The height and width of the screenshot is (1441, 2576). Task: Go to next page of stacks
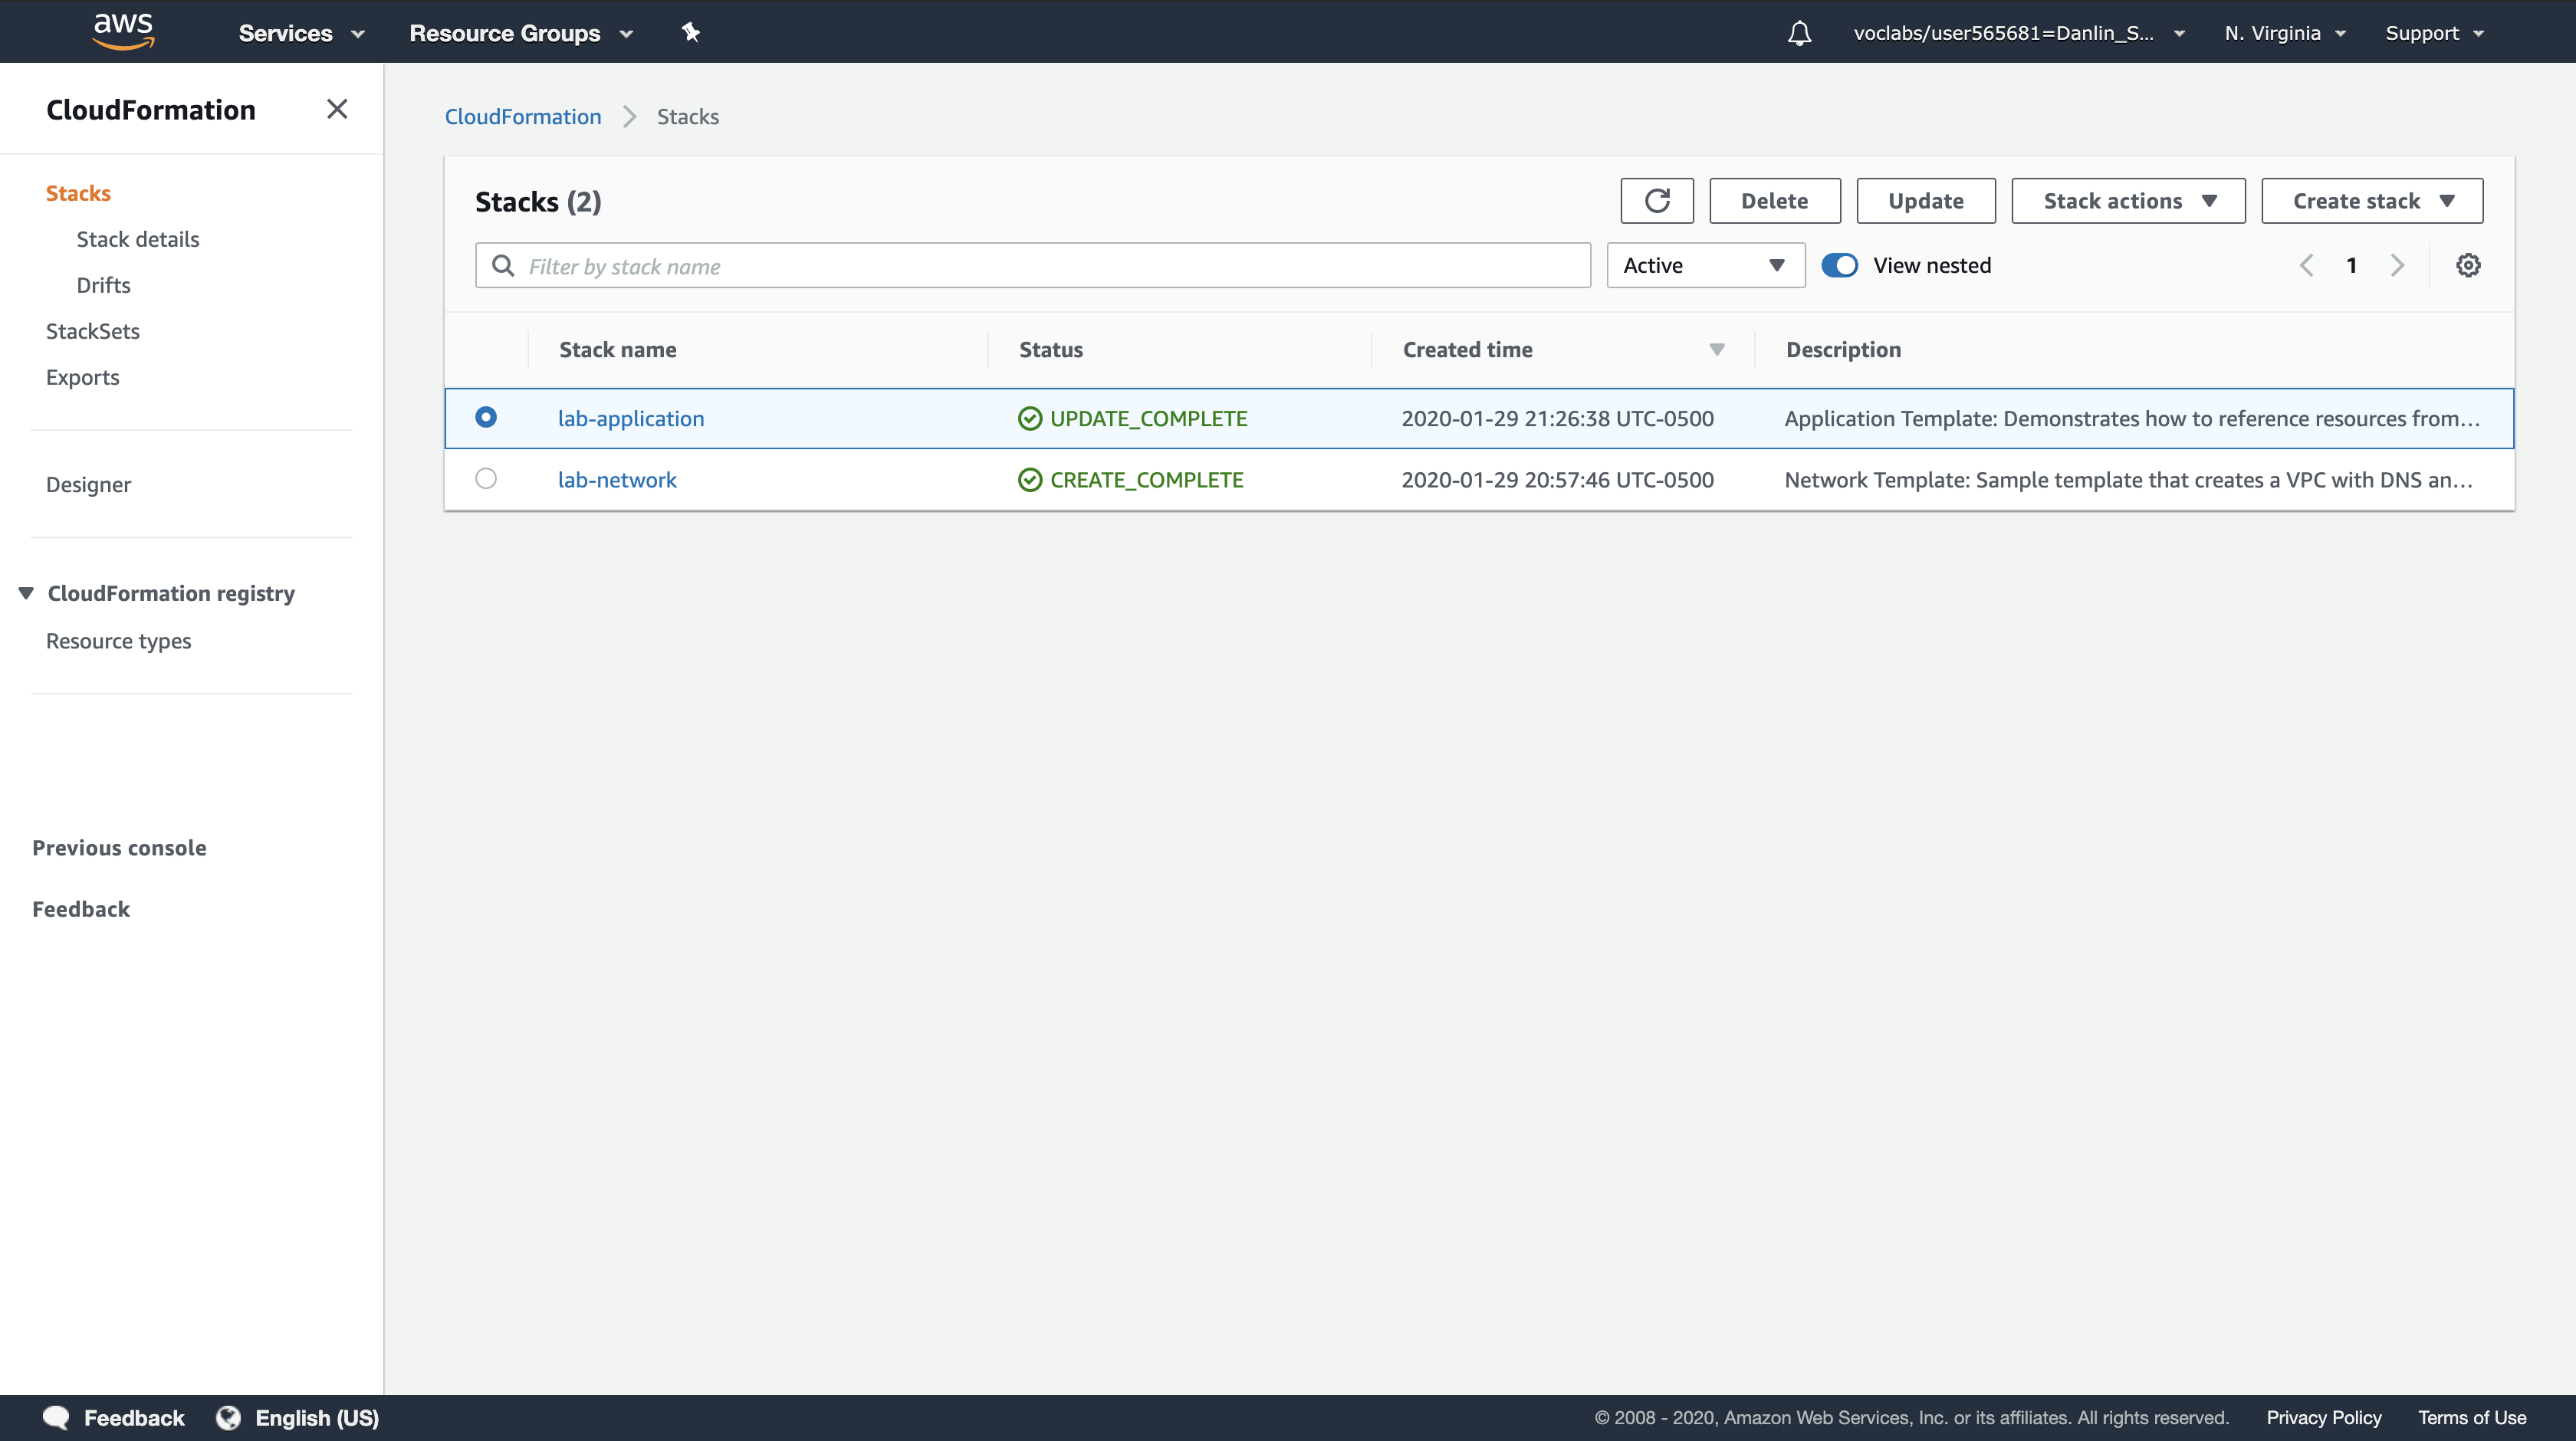tap(2397, 265)
